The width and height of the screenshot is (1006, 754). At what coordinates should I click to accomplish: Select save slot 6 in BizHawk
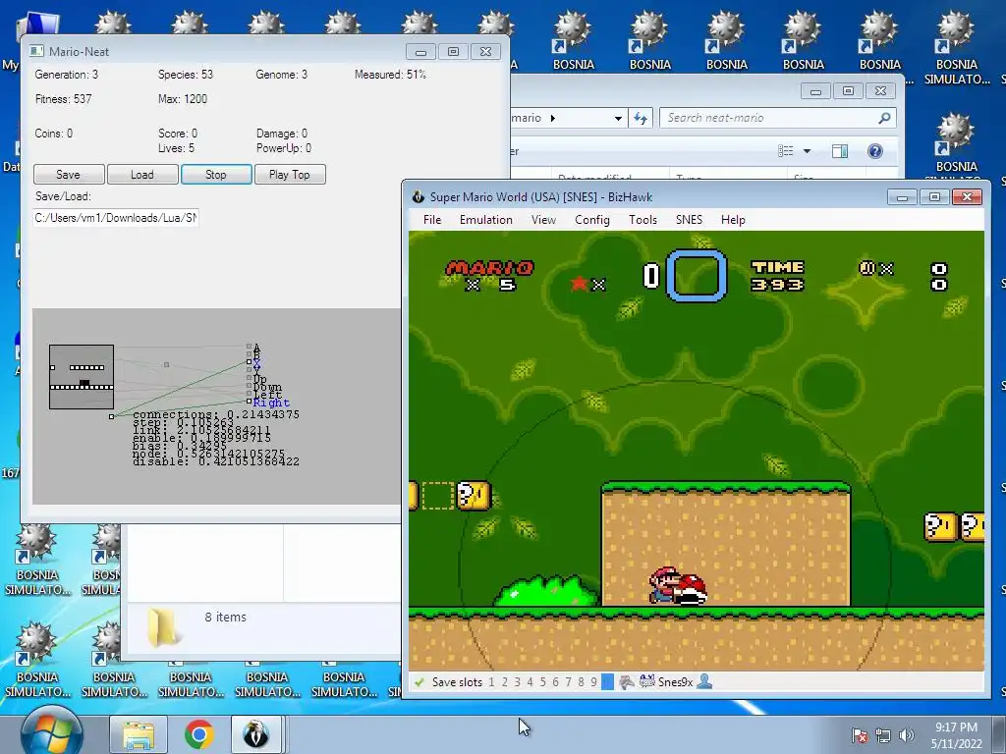[556, 682]
